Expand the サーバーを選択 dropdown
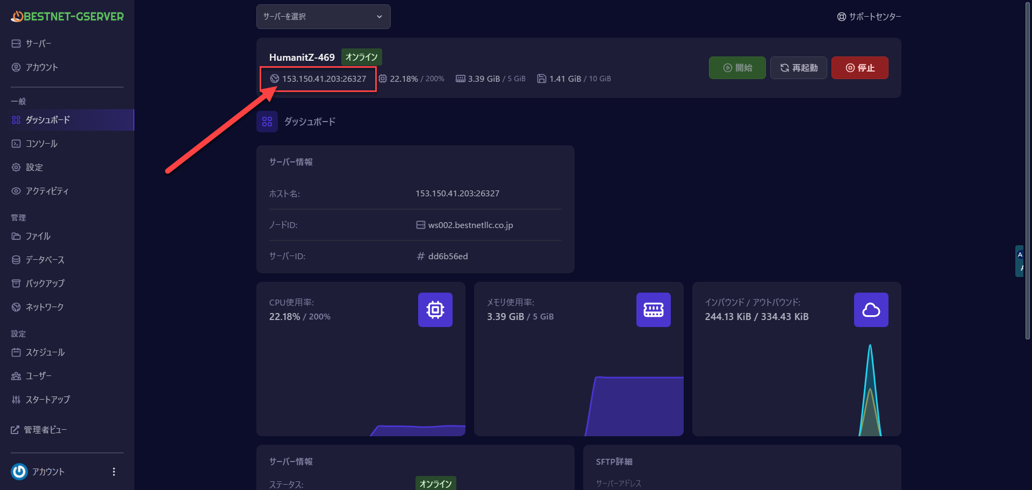The image size is (1032, 490). [x=324, y=17]
